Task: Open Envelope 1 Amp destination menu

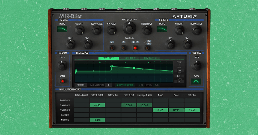Action: point(145,95)
